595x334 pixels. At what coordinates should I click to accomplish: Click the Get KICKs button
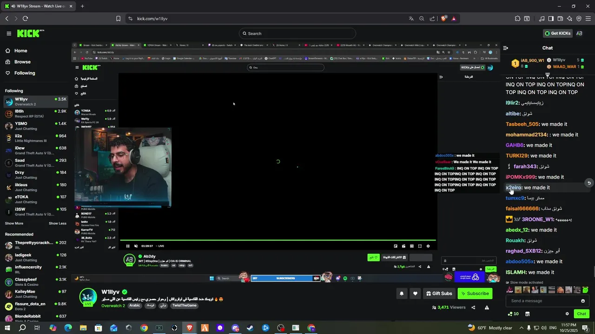(x=557, y=33)
